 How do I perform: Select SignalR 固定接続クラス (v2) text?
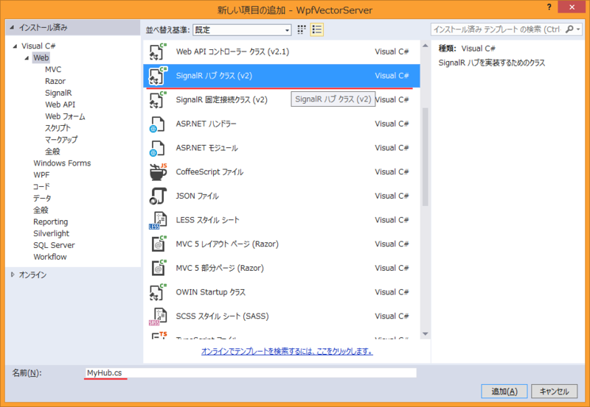point(222,99)
